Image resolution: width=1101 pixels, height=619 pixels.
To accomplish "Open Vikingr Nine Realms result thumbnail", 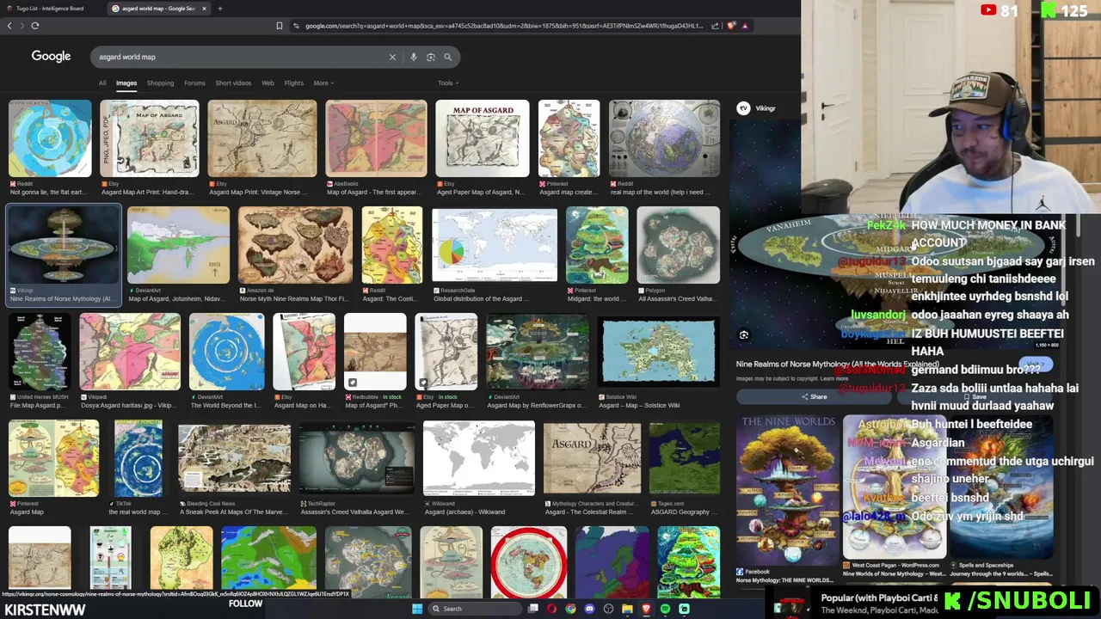I will pyautogui.click(x=64, y=245).
